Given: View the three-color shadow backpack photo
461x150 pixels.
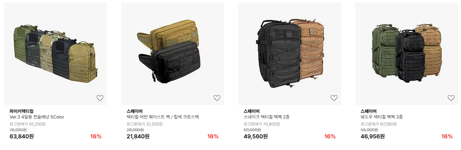Looking at the screenshot, I should [x=407, y=54].
